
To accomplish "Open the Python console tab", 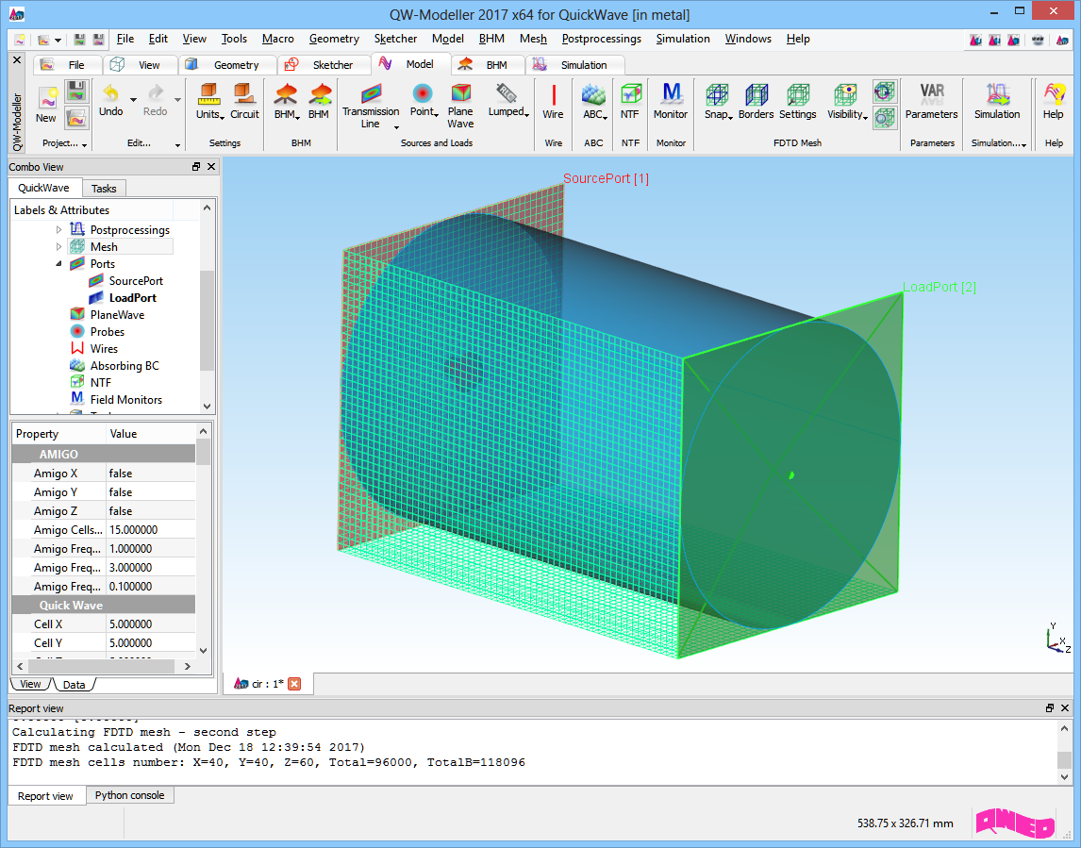I will point(129,795).
